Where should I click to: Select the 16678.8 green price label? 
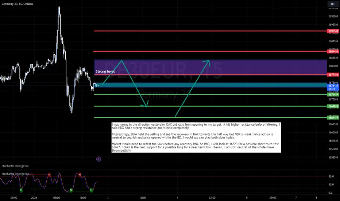pyautogui.click(x=333, y=106)
